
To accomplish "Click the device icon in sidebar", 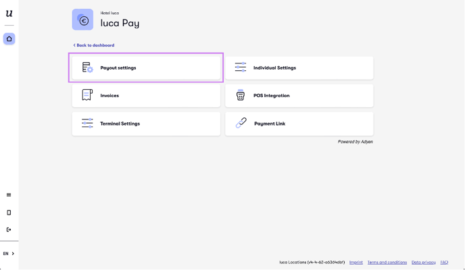I will pos(9,213).
